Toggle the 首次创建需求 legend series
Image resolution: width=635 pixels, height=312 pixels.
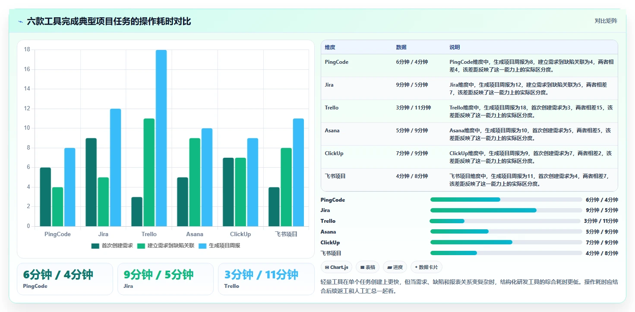[112, 246]
